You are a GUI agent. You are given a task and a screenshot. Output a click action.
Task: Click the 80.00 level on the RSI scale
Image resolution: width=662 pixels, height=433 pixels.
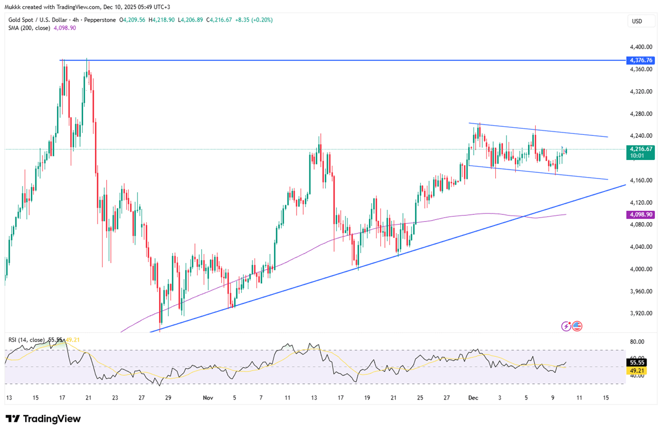point(638,341)
